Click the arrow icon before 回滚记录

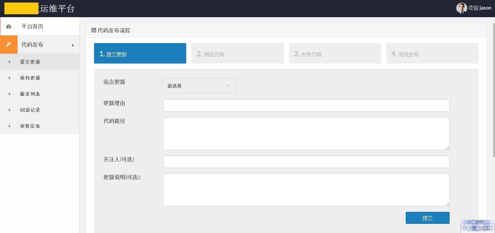click(10, 110)
